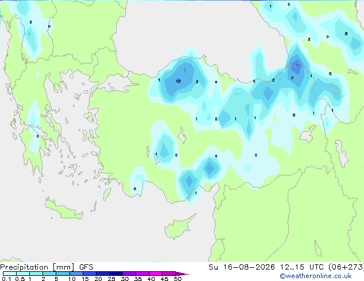Open the weatheronline.co.uk link
The width and height of the screenshot is (364, 281).
click(316, 276)
